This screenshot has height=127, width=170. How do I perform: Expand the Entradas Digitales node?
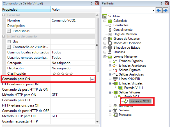(x=110, y=61)
